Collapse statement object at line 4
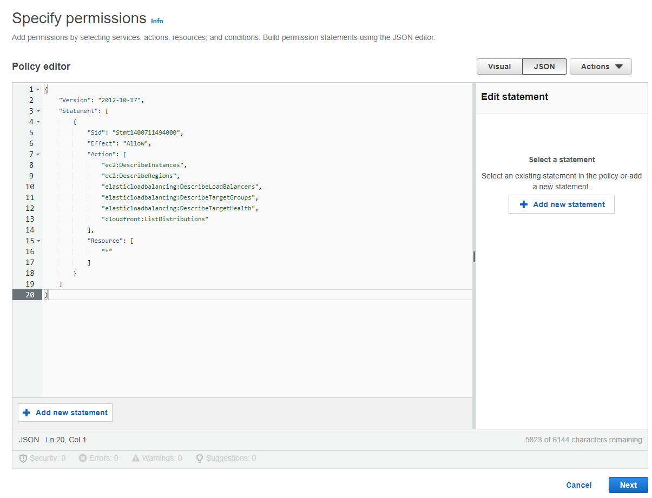This screenshot has width=652, height=498. point(38,122)
